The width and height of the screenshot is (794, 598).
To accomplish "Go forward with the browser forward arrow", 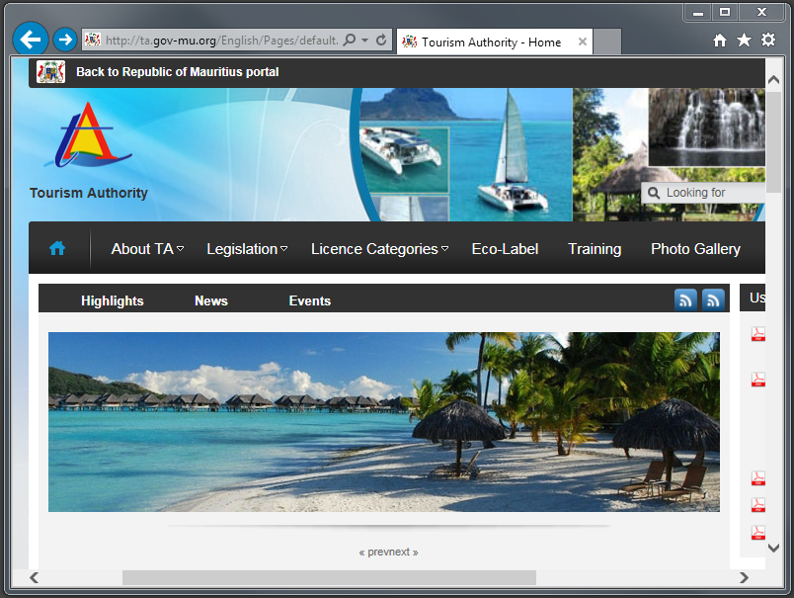I will [65, 39].
